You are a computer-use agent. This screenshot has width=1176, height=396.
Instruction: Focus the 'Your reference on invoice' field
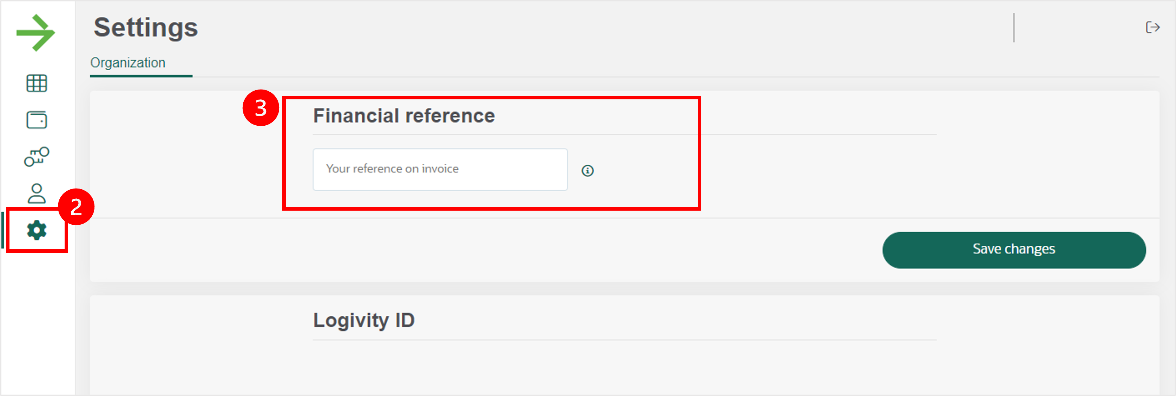coord(440,169)
